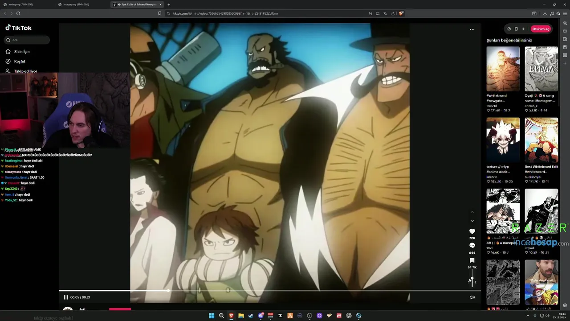Open File Explorer from the taskbar

[241, 316]
